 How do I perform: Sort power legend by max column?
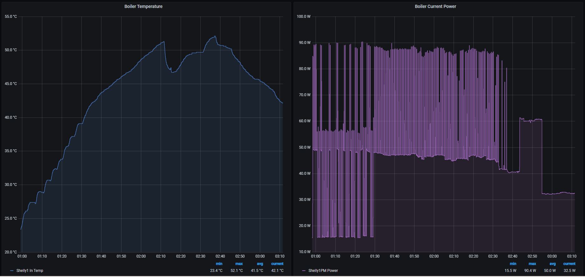pyautogui.click(x=532, y=264)
